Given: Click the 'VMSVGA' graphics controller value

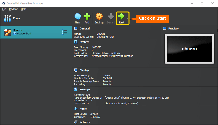Looking at the screenshot, I should [108, 78].
